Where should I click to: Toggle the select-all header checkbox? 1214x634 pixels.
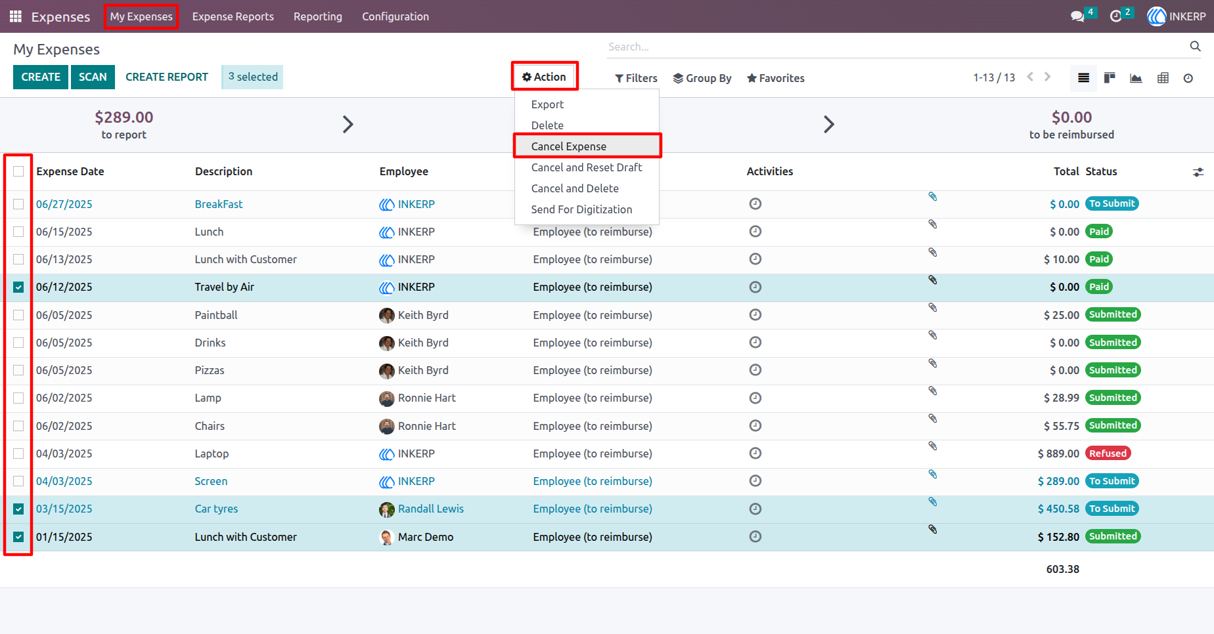(18, 171)
